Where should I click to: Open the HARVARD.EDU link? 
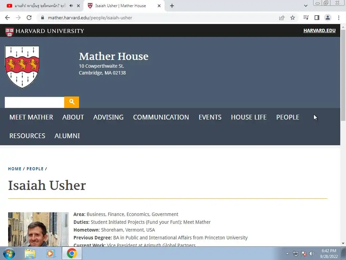coord(320,30)
